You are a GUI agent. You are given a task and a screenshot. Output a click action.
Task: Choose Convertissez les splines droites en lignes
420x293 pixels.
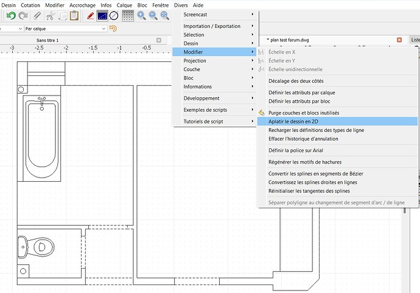pyautogui.click(x=337, y=182)
